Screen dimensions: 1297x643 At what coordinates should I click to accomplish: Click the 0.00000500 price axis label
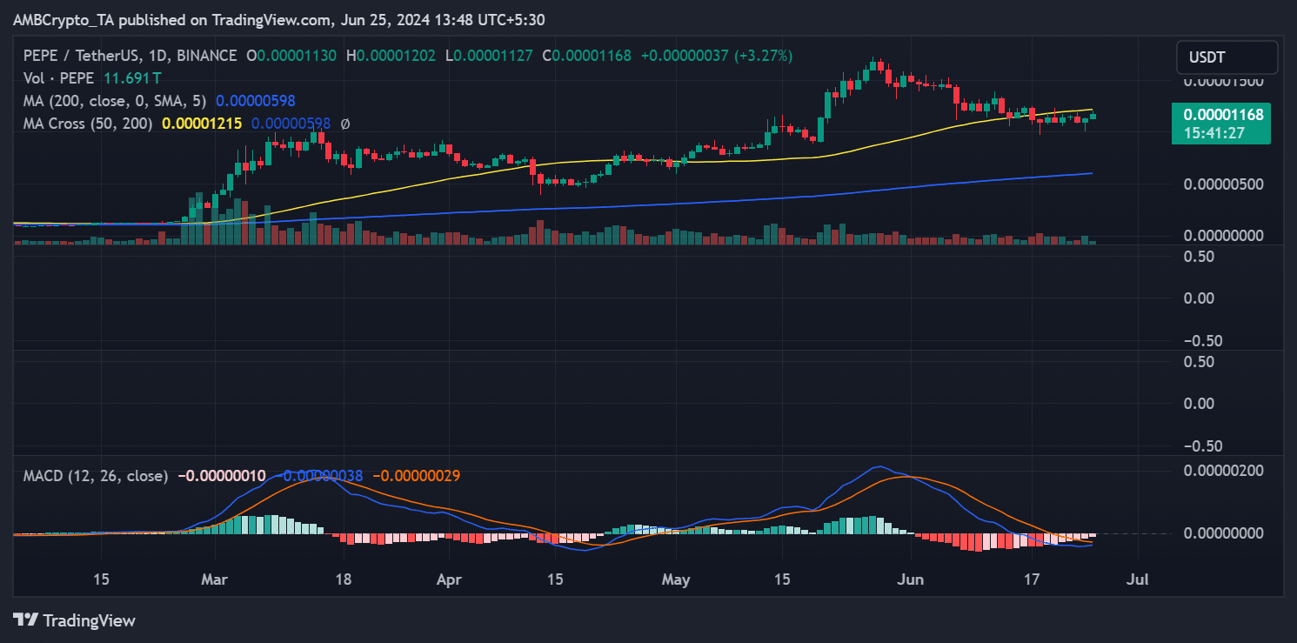click(1223, 184)
